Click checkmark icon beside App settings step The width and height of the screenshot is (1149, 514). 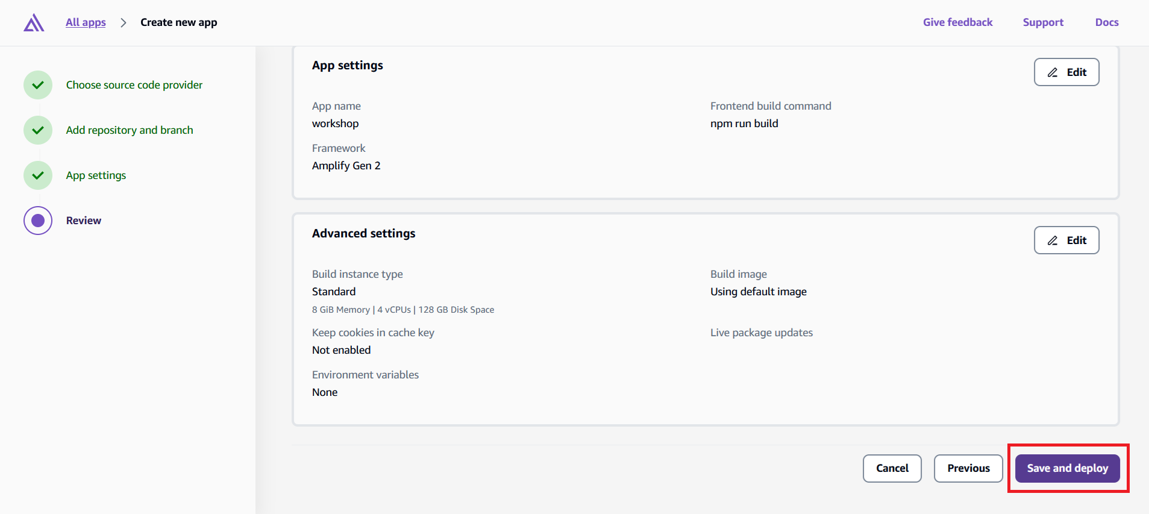coord(38,175)
